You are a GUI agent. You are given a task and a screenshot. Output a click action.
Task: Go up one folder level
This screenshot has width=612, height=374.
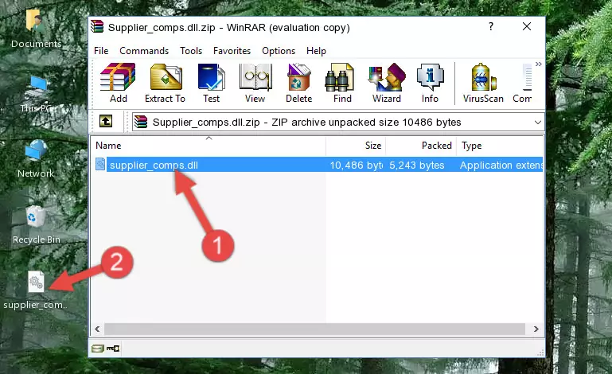(x=106, y=121)
